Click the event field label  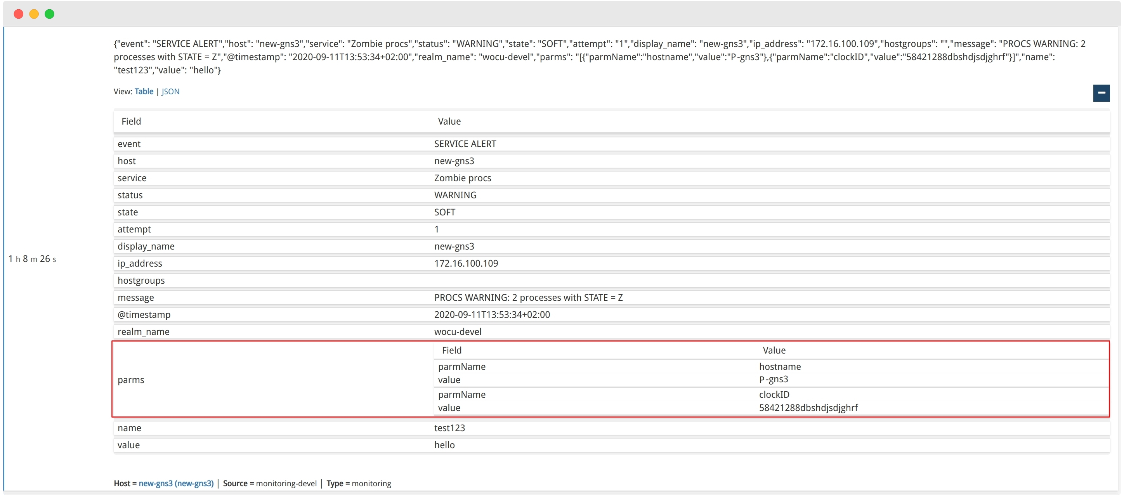[129, 144]
